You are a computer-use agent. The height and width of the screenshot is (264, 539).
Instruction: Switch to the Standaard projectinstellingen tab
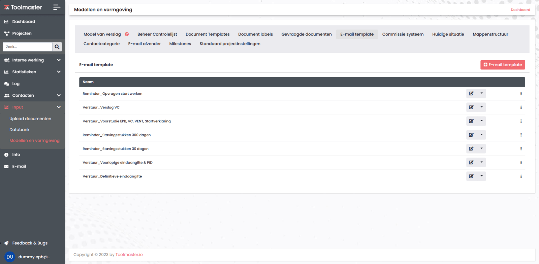230,44
